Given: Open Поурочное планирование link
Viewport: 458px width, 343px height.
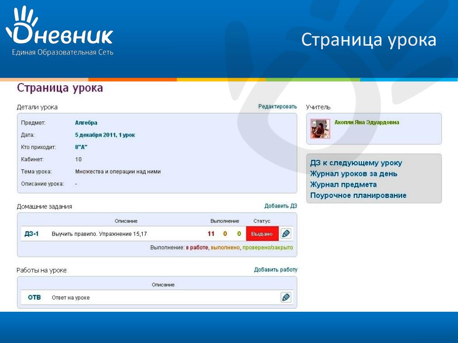Looking at the screenshot, I should (x=358, y=195).
